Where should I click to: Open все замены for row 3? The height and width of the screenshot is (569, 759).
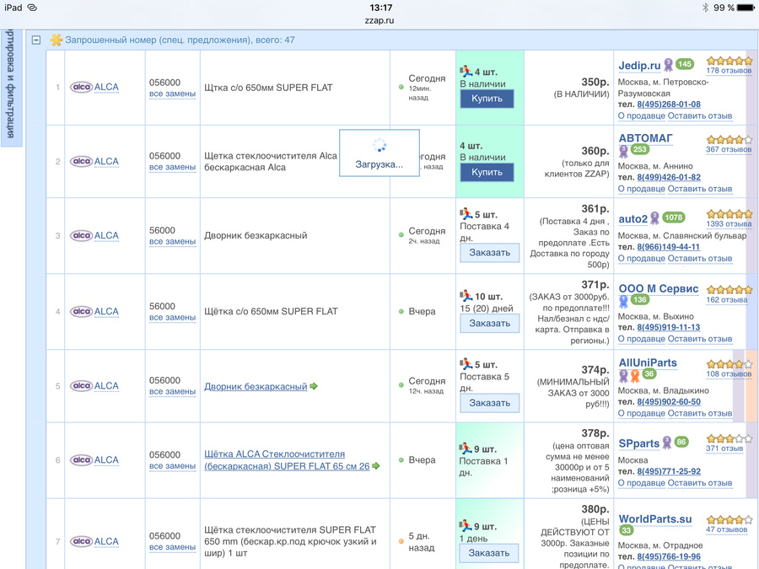(172, 242)
